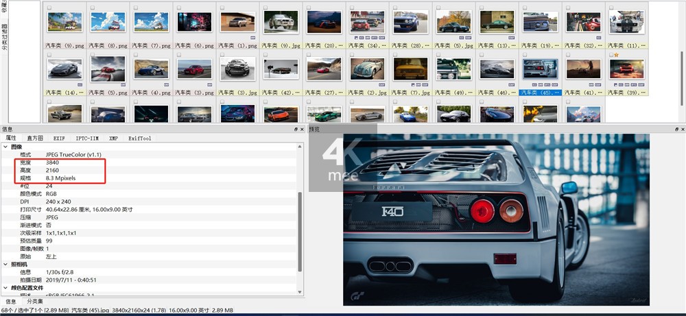Collapse the 照相机 section
This screenshot has width=686, height=316.
6,263
